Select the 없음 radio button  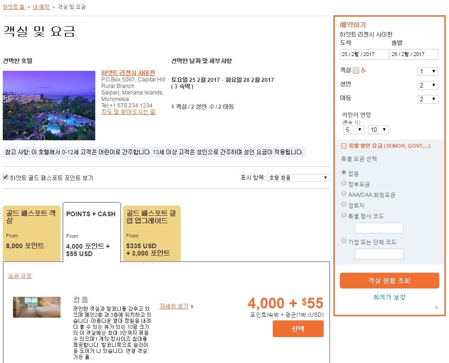pyautogui.click(x=344, y=172)
